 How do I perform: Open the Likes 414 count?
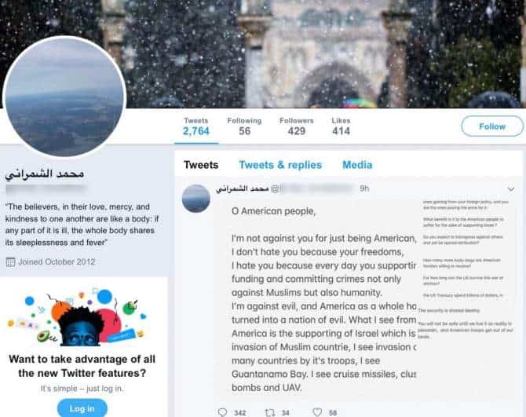(342, 126)
